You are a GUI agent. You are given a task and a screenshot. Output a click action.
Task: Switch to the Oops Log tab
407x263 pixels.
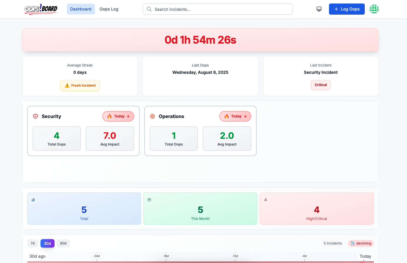click(x=109, y=9)
